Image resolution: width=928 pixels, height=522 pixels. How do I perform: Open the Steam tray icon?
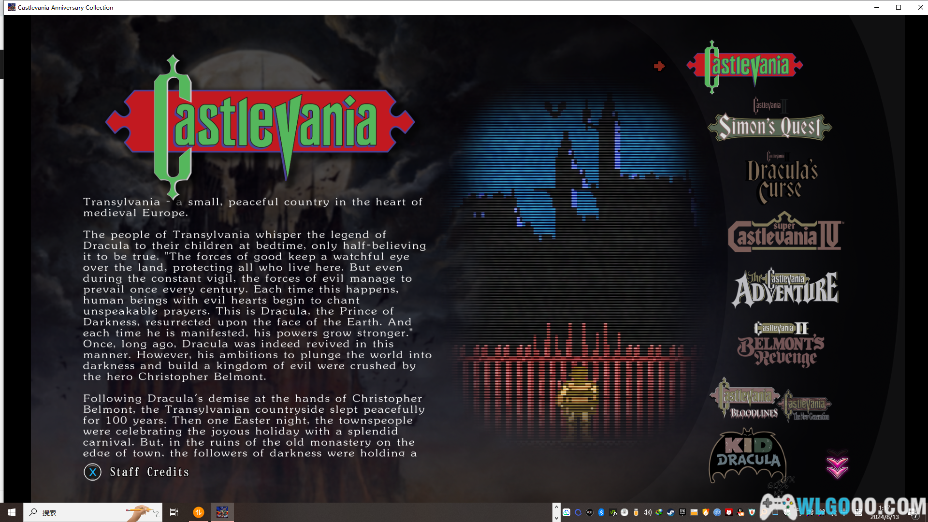pos(671,512)
